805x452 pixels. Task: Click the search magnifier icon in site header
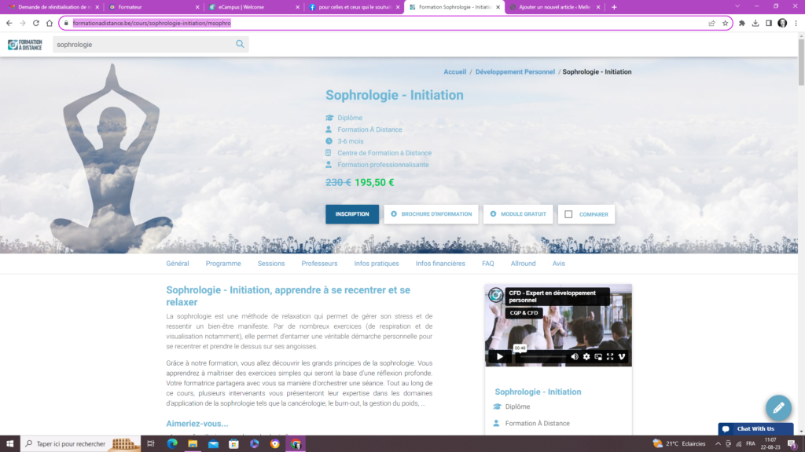click(x=240, y=44)
